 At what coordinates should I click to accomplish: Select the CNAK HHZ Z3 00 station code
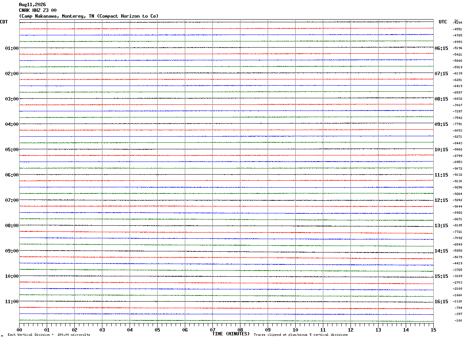click(38, 10)
